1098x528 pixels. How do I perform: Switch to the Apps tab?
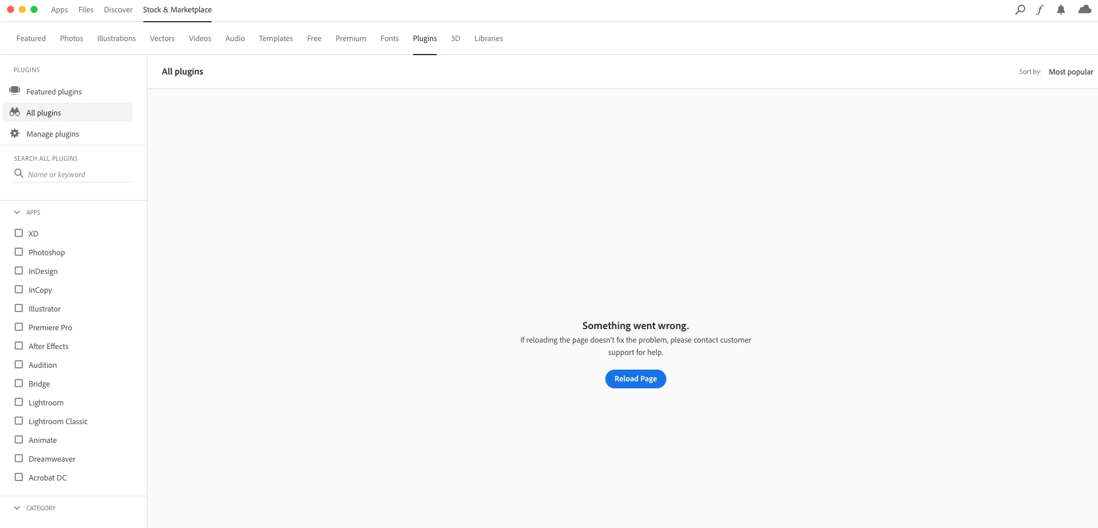(x=59, y=10)
